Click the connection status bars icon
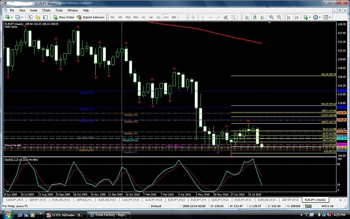Image resolution: width=350 pixels, height=219 pixels. coord(308,206)
